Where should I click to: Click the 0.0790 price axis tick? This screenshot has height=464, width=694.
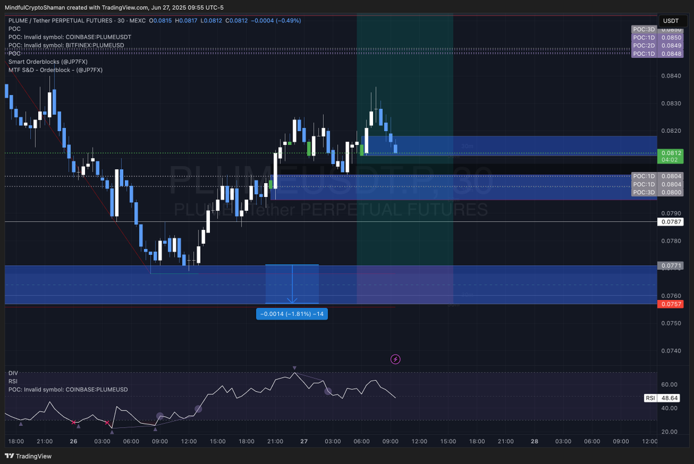[x=671, y=213]
